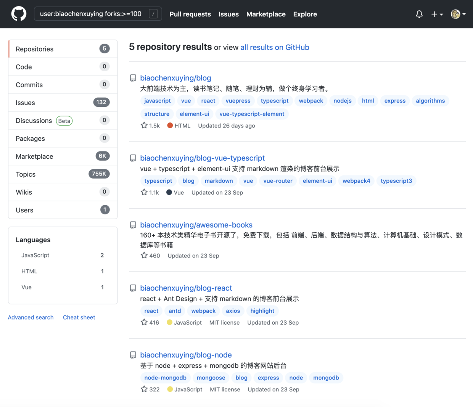Click the repository icon beside blog-node

pos(133,355)
